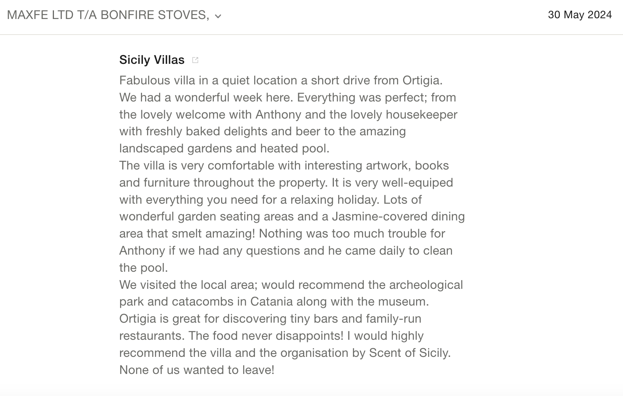The height and width of the screenshot is (396, 623).
Task: Expand sender details chevron after BONFIRE STOVES
Action: pos(218,16)
